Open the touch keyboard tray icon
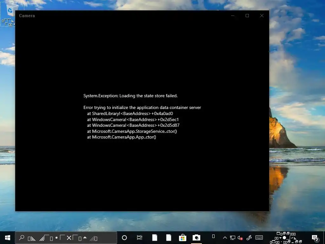The height and width of the screenshot is (244, 325). tap(259, 238)
